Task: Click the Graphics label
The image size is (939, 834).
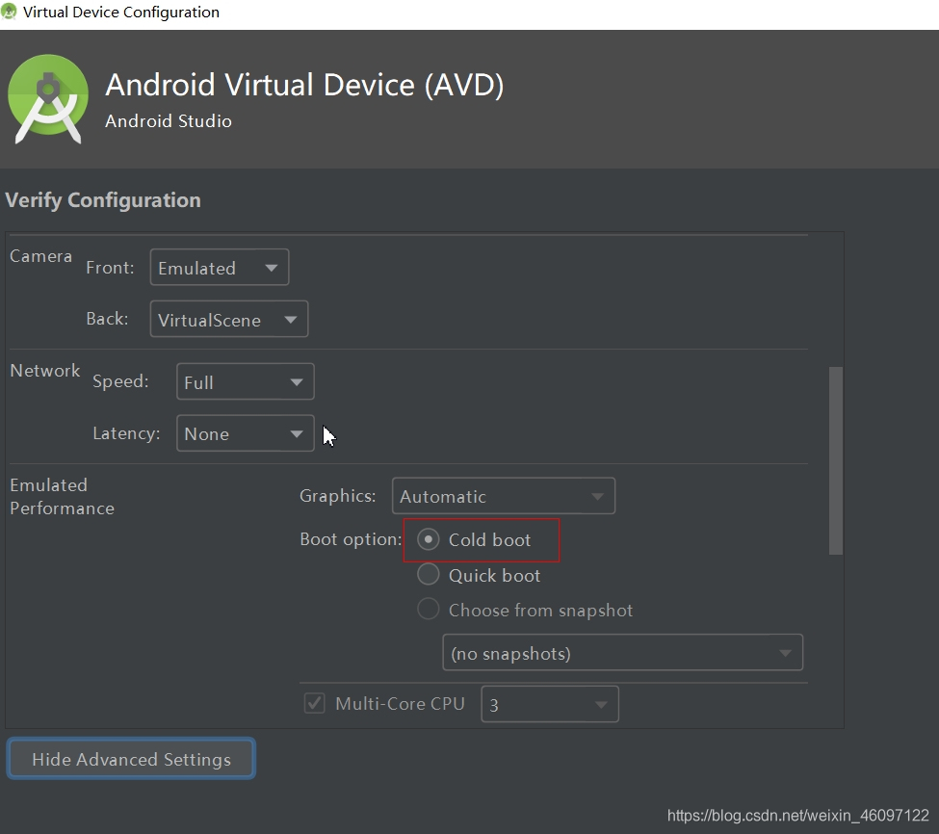Action: click(x=338, y=496)
